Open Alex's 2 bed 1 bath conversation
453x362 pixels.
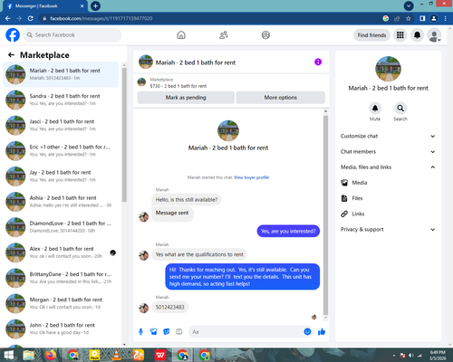pos(61,252)
